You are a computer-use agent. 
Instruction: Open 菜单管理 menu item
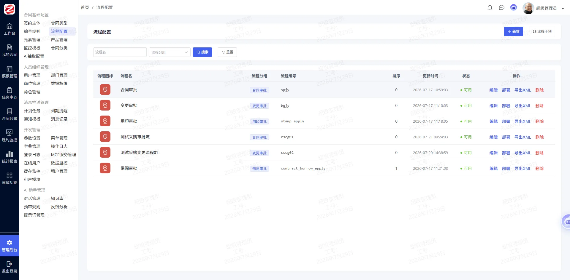coord(59,138)
